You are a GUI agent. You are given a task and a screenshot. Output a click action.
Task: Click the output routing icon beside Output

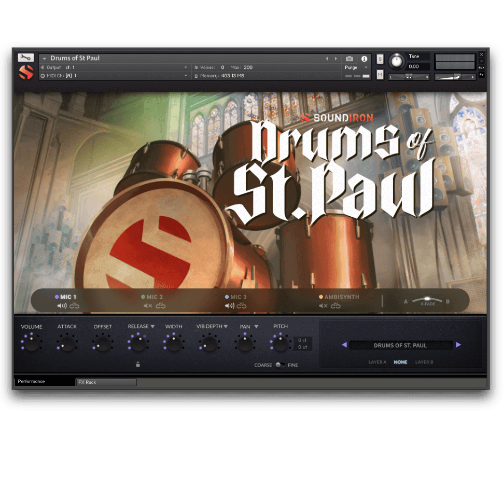(43, 67)
